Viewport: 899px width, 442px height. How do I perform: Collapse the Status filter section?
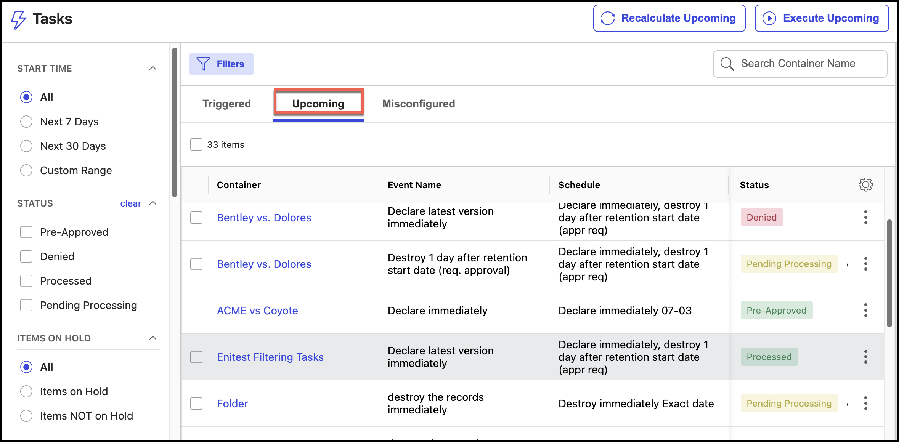click(x=153, y=203)
